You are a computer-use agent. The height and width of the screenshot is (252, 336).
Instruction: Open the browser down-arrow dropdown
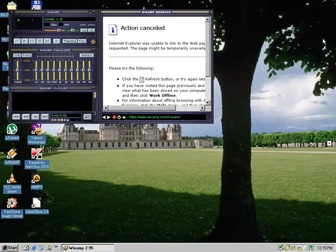click(124, 117)
